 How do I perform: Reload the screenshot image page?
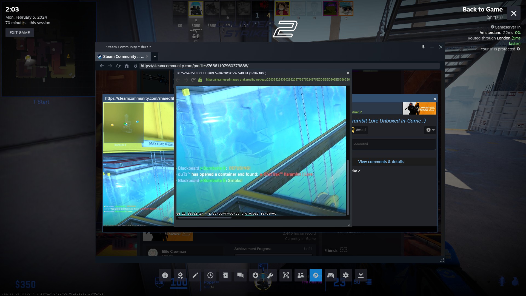(193, 80)
